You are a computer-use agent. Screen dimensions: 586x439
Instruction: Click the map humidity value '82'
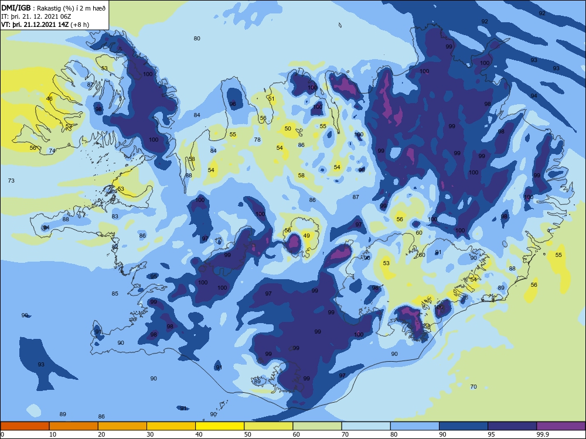(x=115, y=247)
